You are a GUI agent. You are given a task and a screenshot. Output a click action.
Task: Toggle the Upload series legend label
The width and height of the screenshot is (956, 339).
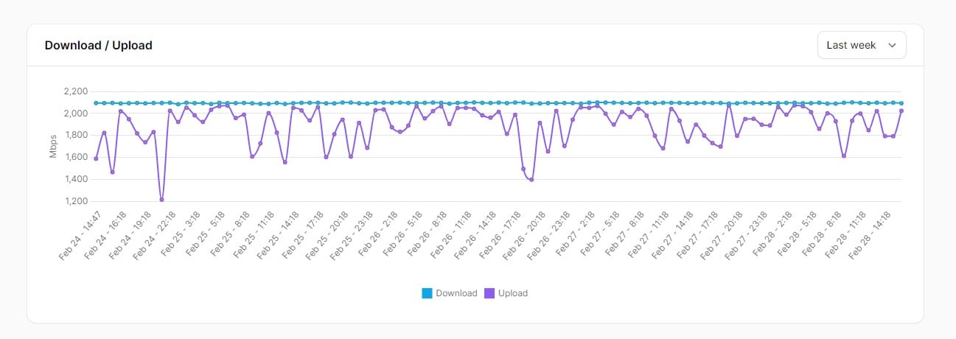513,293
